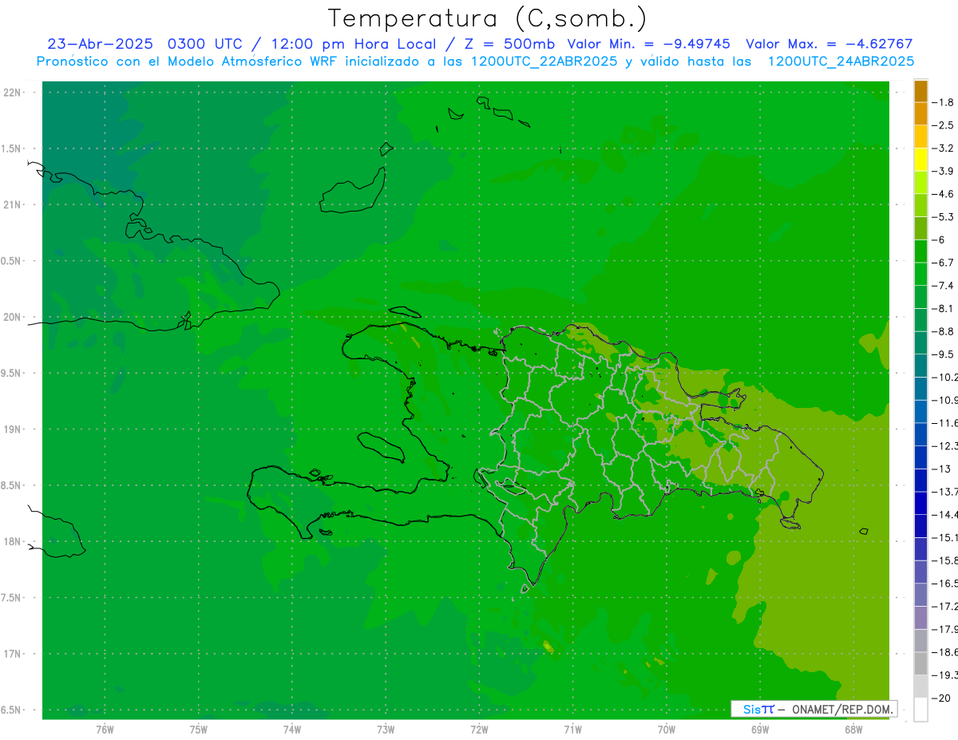Viewport: 958px width, 740px height.
Task: Select the '75W' longitude axis label
Action: (x=198, y=729)
